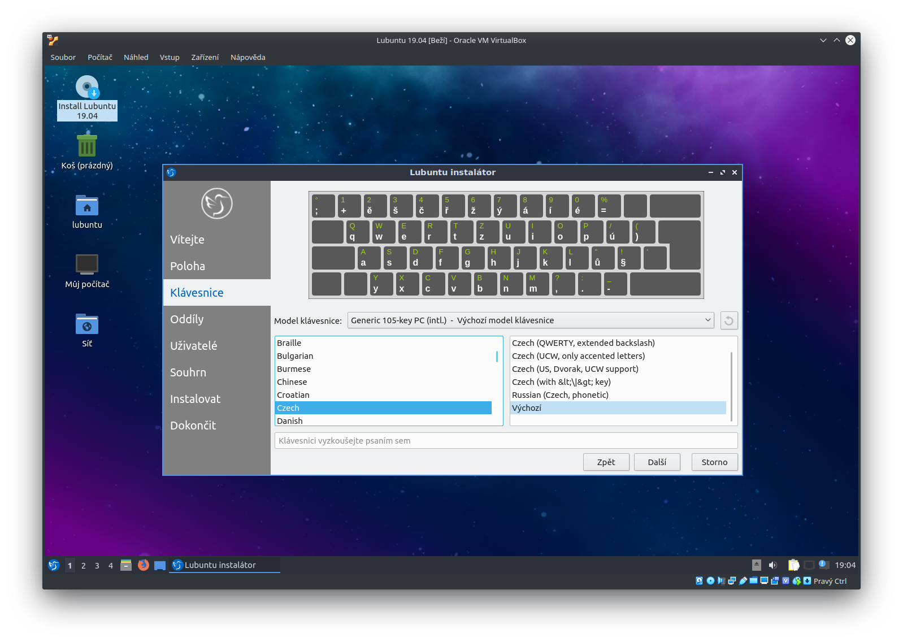Click the keyboard test input field
This screenshot has height=642, width=903.
506,441
